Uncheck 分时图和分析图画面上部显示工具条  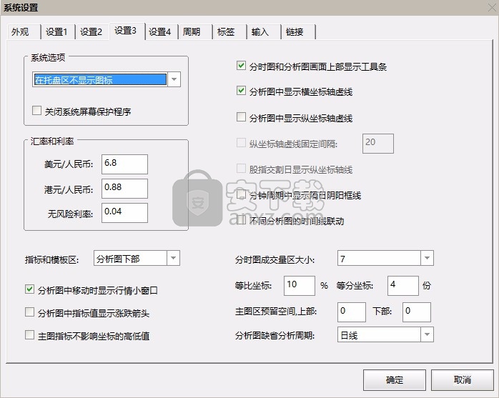click(x=241, y=66)
